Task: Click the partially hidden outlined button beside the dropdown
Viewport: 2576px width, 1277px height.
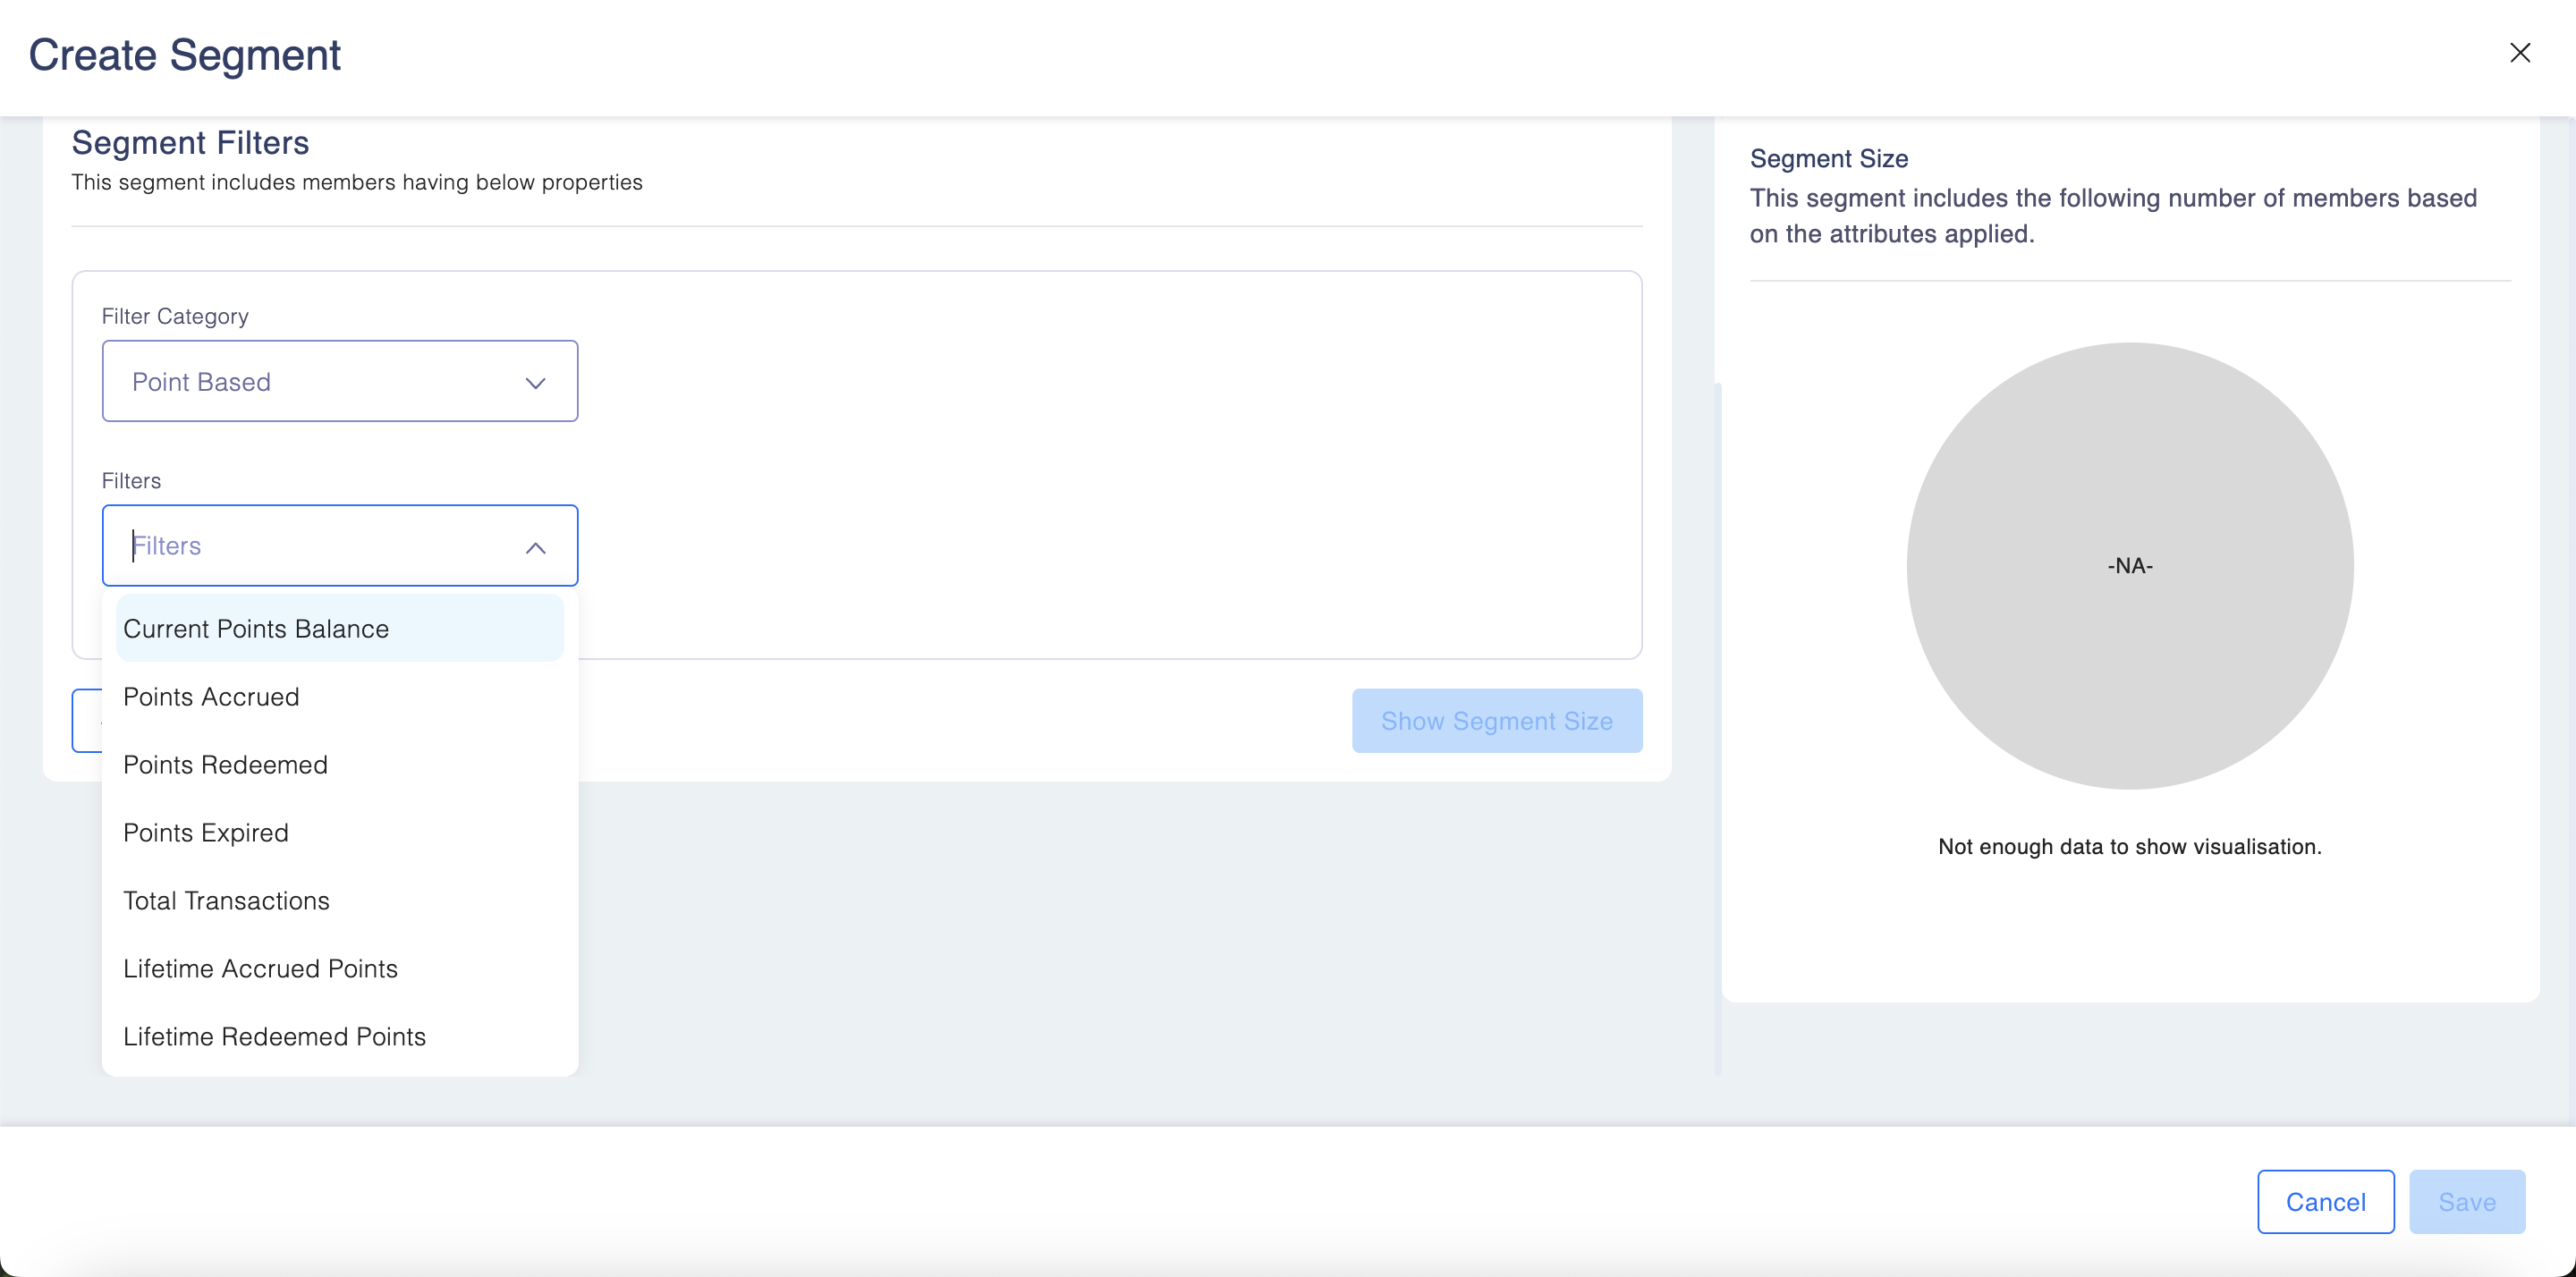Action: coord(86,720)
